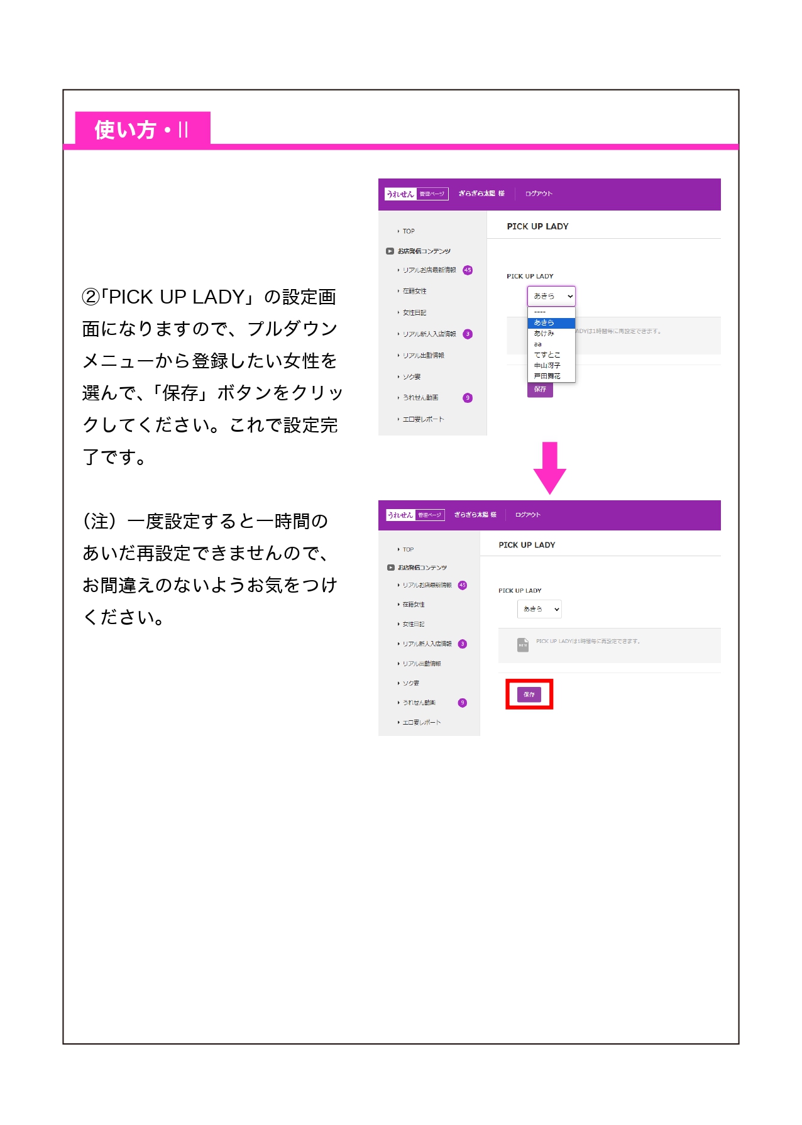Click the 45 badge in the upper screenshot
The width and height of the screenshot is (802, 1125).
click(468, 270)
